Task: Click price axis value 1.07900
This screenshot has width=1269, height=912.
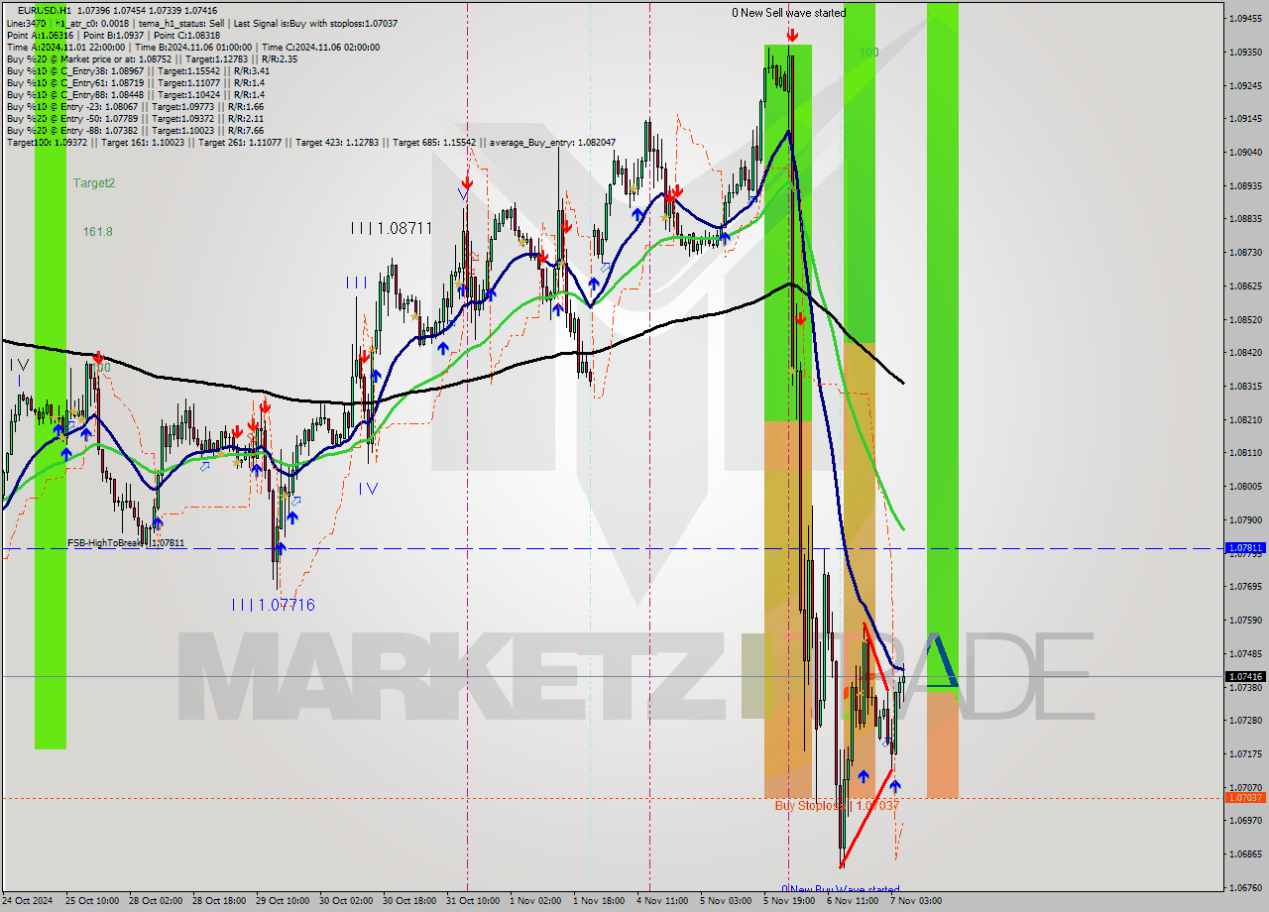Action: (x=1245, y=519)
